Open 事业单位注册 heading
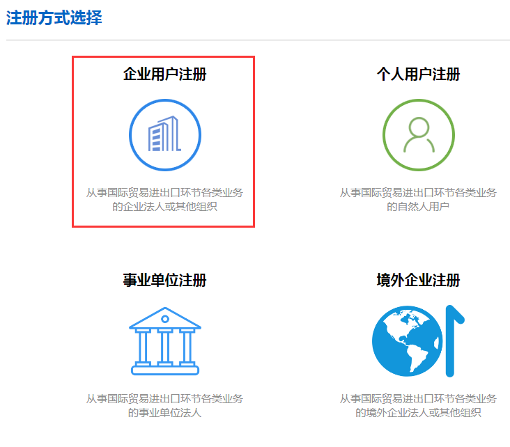The width and height of the screenshot is (510, 447). point(165,280)
